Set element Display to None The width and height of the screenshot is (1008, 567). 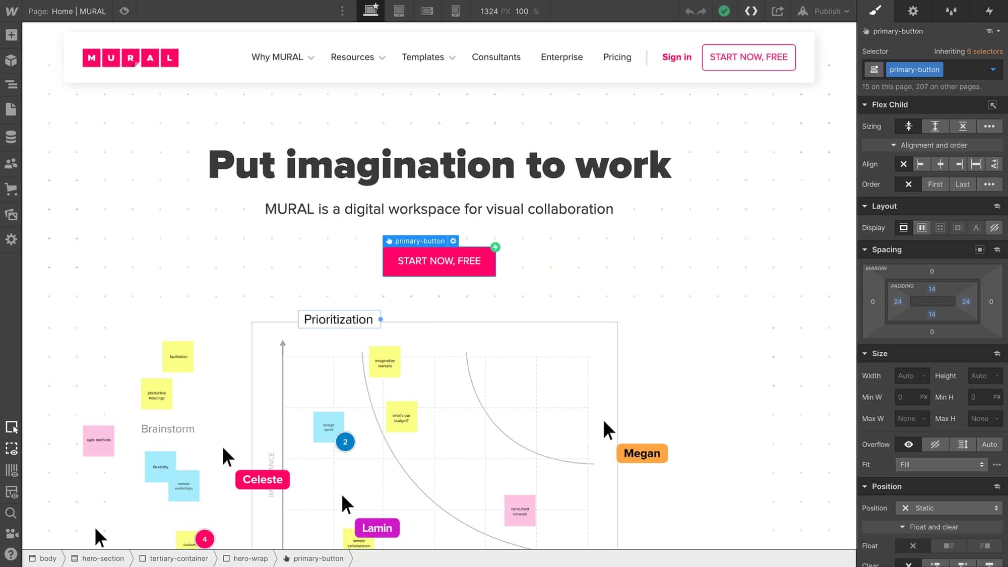click(x=994, y=227)
